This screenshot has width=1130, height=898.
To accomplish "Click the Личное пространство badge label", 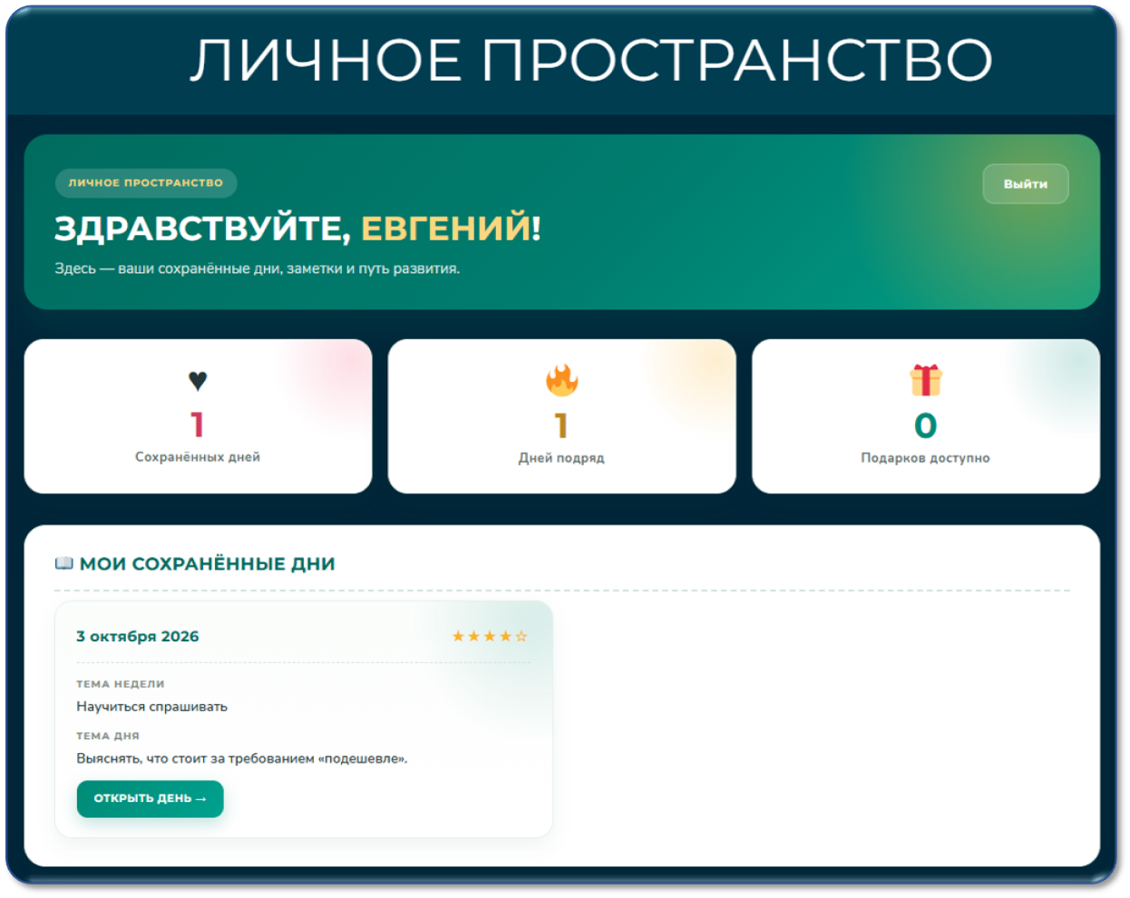I will pos(146,183).
